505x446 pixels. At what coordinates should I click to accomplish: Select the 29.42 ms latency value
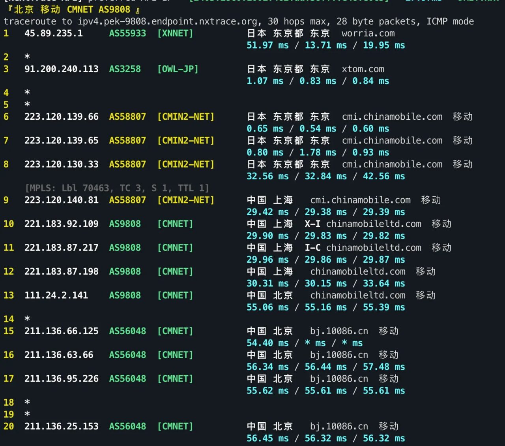tap(267, 212)
